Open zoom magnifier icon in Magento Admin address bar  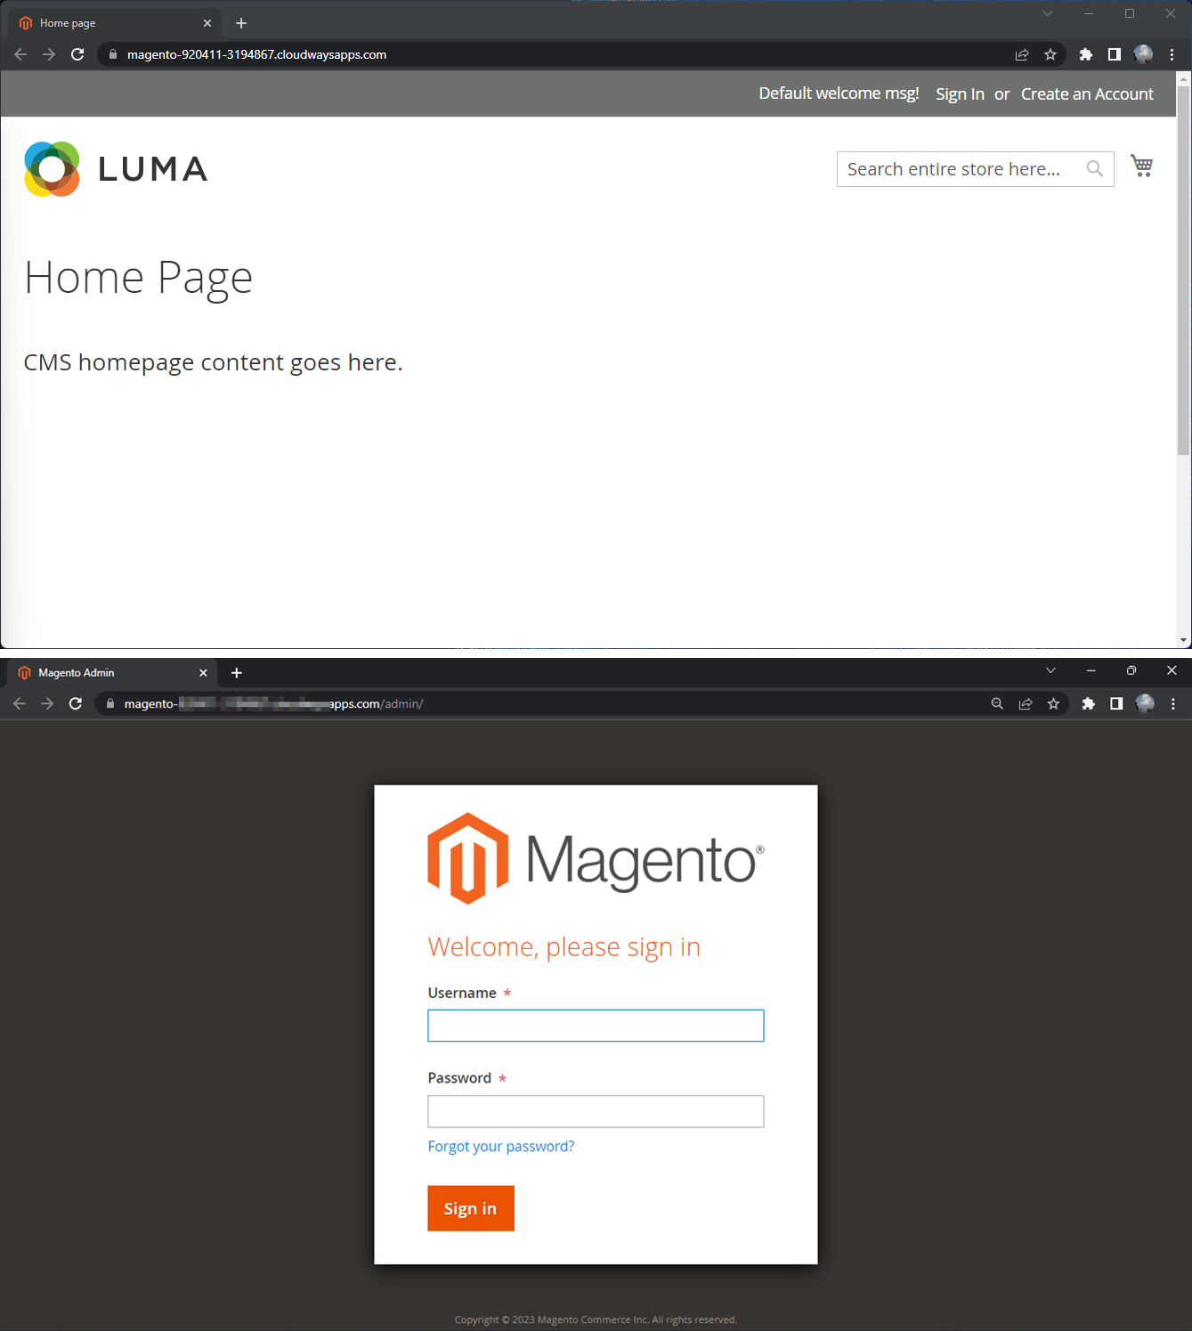coord(997,703)
